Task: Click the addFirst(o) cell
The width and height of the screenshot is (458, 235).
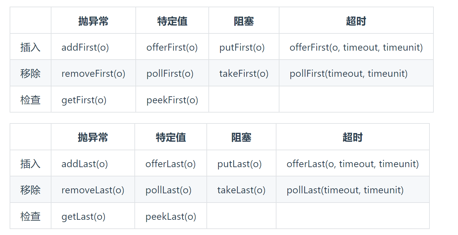Action: (85, 47)
